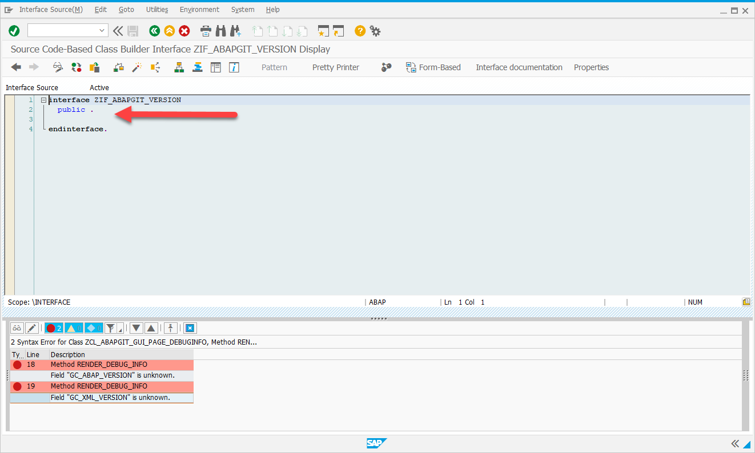Click the red Cancel icon
The height and width of the screenshot is (453, 755).
tap(184, 31)
